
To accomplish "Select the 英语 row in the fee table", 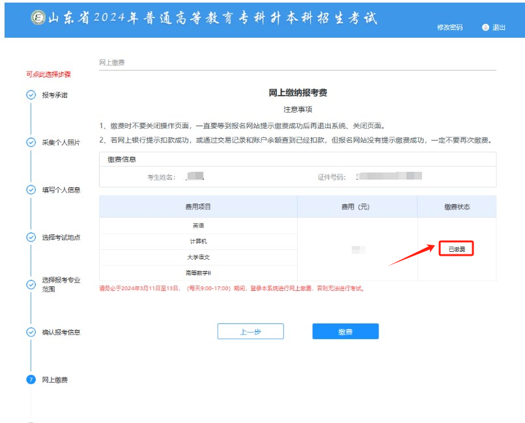I will click(x=199, y=225).
